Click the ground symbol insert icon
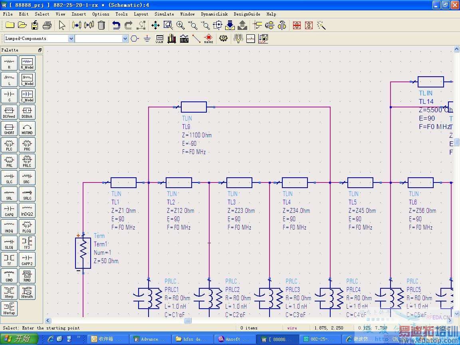This screenshot has height=345, width=460. pos(147,39)
